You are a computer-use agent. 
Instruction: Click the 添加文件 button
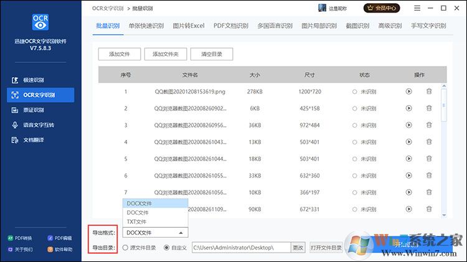tap(119, 54)
